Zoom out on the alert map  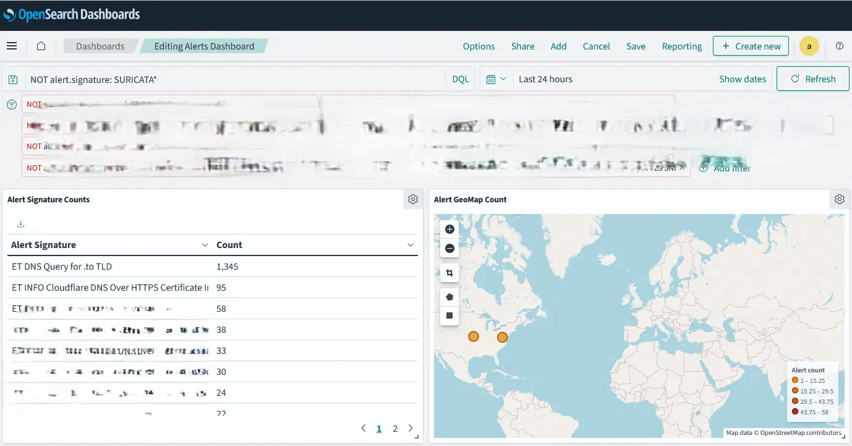pyautogui.click(x=449, y=249)
